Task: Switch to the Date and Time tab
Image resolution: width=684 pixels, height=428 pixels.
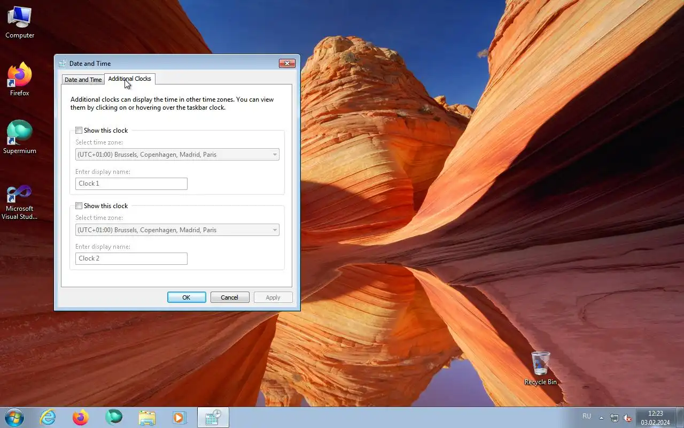Action: coord(83,80)
